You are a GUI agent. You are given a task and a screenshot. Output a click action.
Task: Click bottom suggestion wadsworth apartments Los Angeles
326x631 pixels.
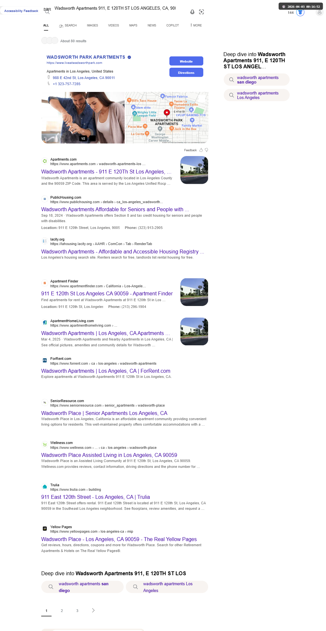(x=167, y=587)
